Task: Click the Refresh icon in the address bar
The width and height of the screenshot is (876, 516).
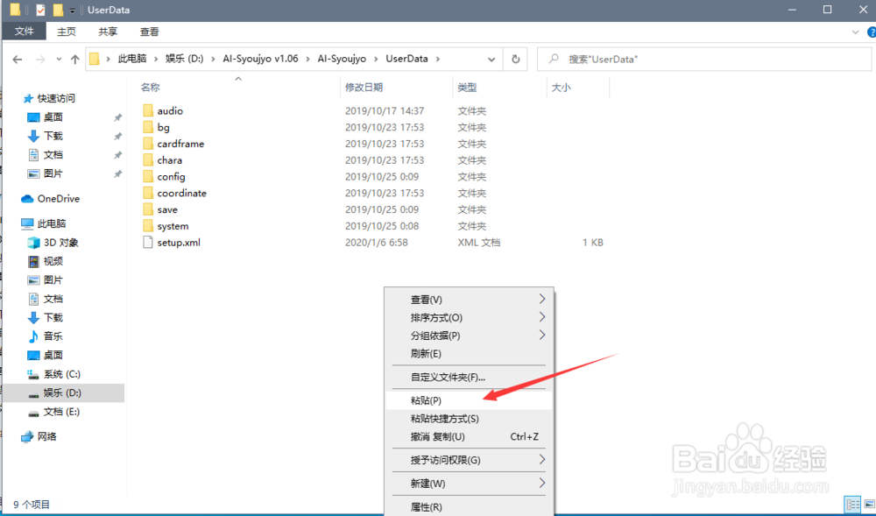Action: click(x=516, y=59)
